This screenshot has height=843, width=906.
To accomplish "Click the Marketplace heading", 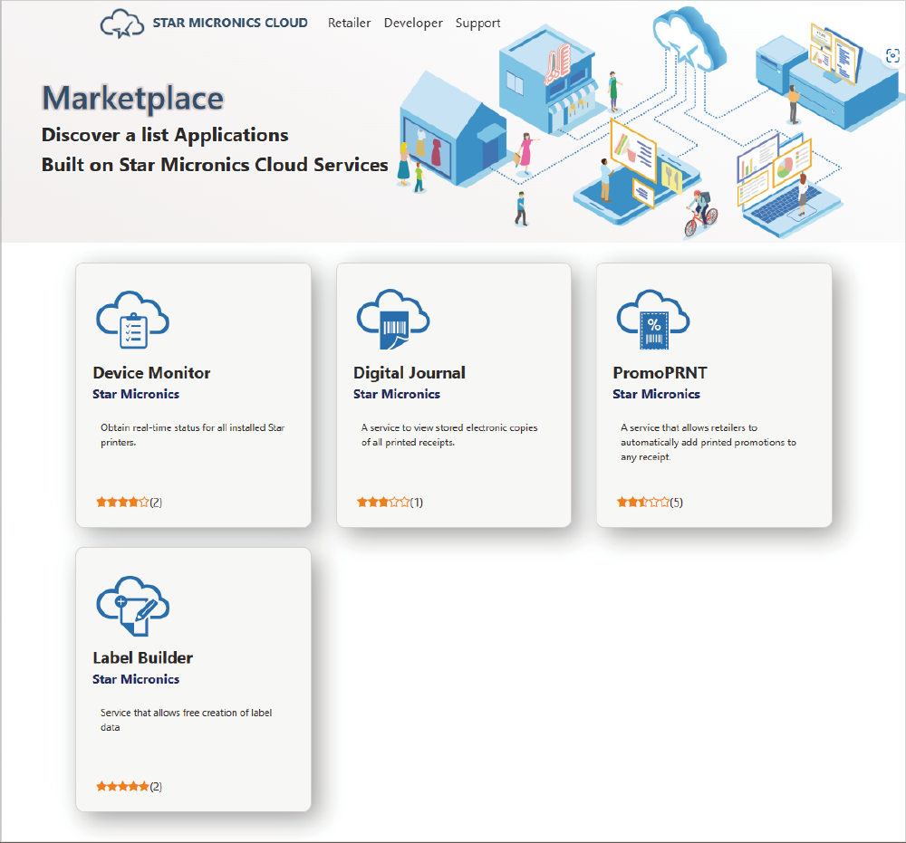I will [x=133, y=98].
